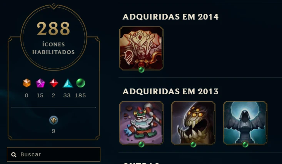Click the 185 count under green gem
This screenshot has width=282, height=164.
click(x=80, y=95)
